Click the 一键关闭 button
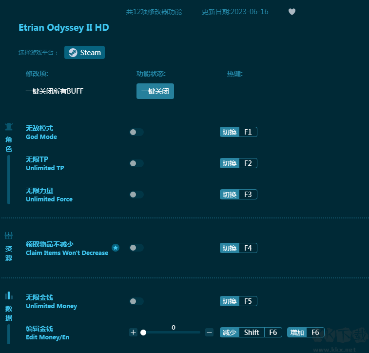Viewport: 369px width, 353px height. [155, 91]
